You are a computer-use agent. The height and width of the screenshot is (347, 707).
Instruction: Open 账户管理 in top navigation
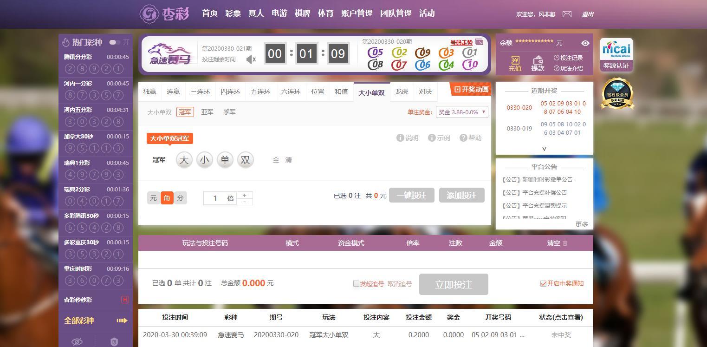[x=357, y=13]
